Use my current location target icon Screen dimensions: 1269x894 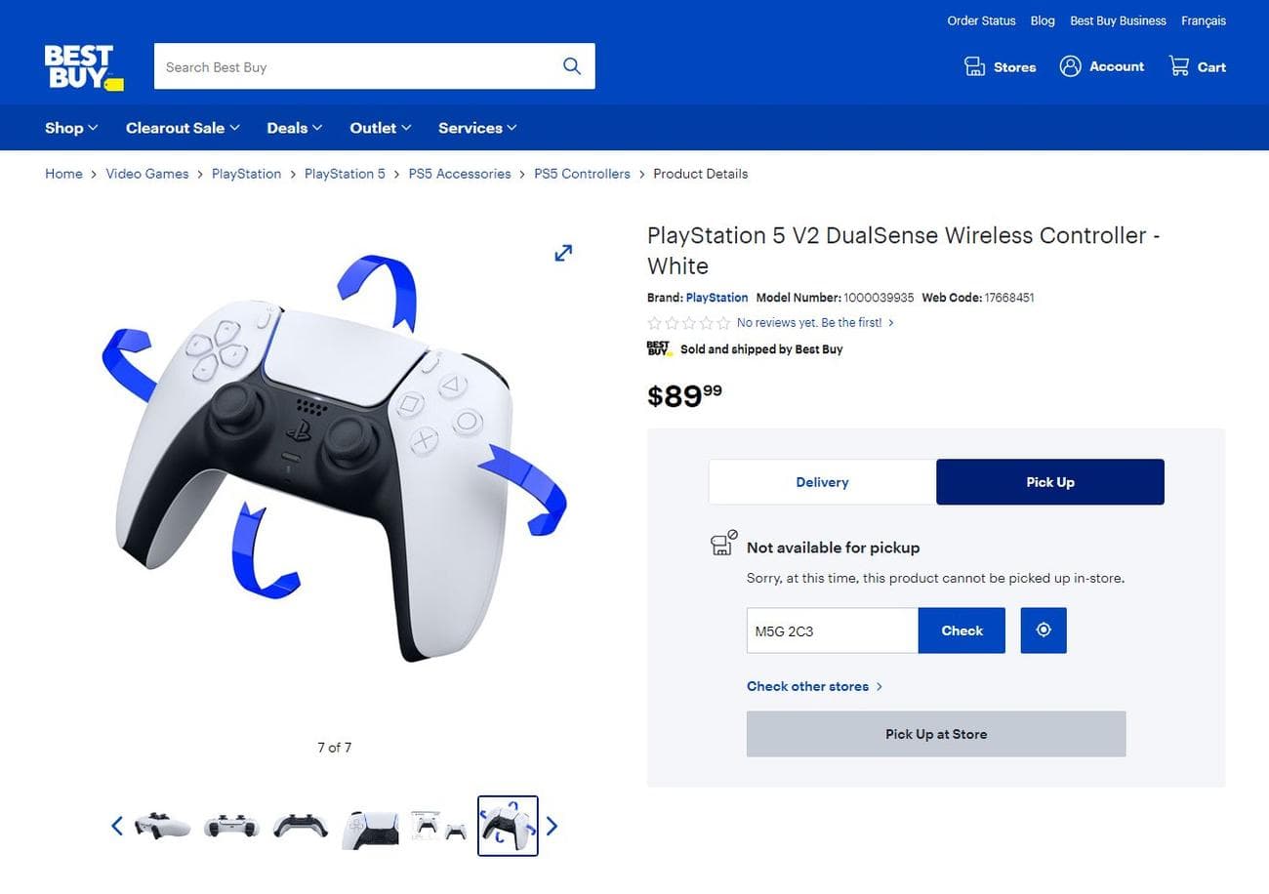click(1044, 630)
